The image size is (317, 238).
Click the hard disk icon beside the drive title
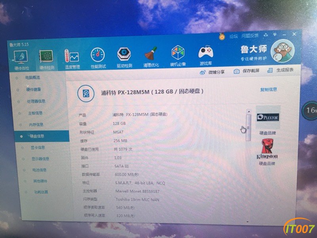pos(86,94)
